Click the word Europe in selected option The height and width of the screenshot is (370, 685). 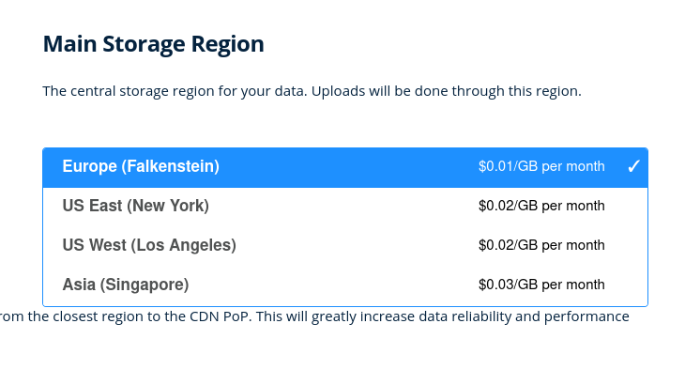point(89,166)
